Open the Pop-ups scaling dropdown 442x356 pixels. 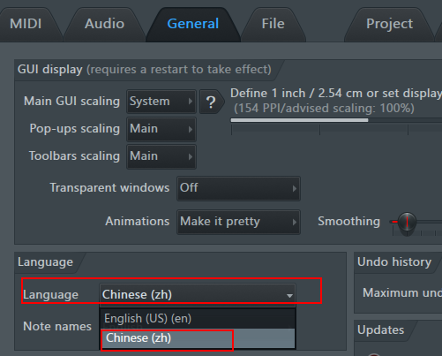161,129
